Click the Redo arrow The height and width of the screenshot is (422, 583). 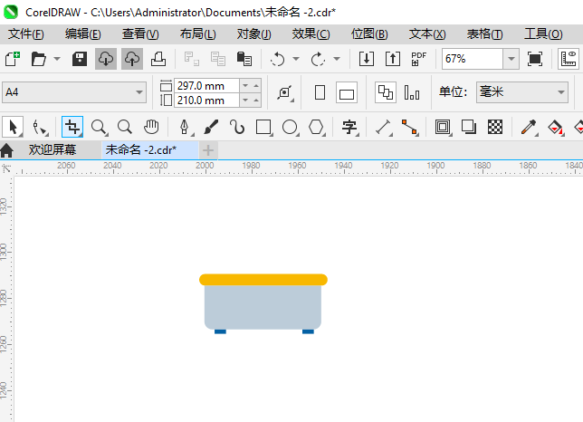coord(318,59)
